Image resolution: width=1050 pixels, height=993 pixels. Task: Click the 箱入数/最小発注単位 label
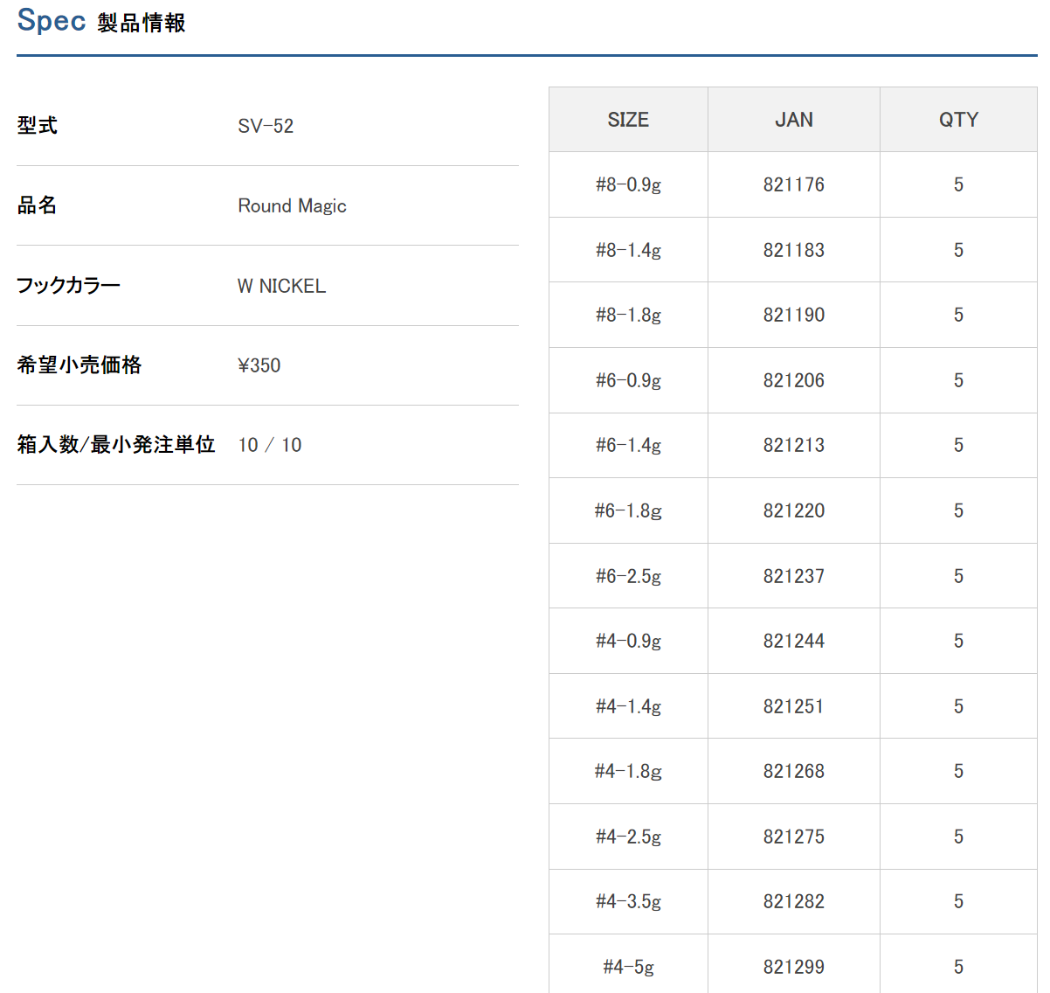115,444
